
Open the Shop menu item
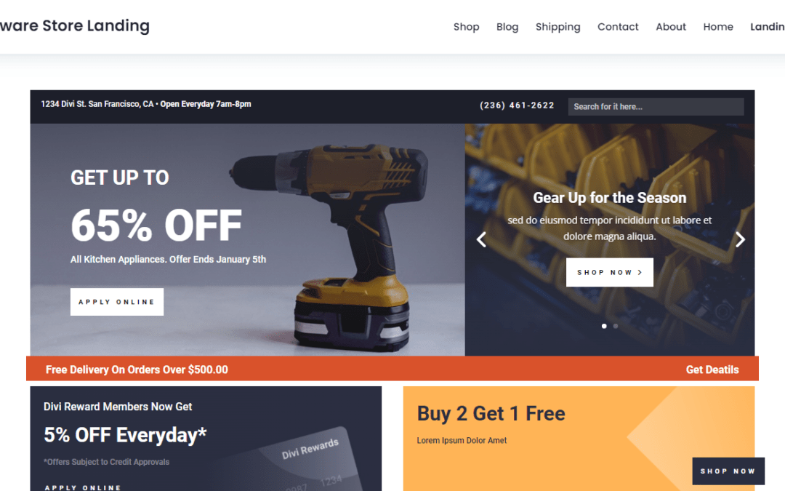click(x=466, y=27)
